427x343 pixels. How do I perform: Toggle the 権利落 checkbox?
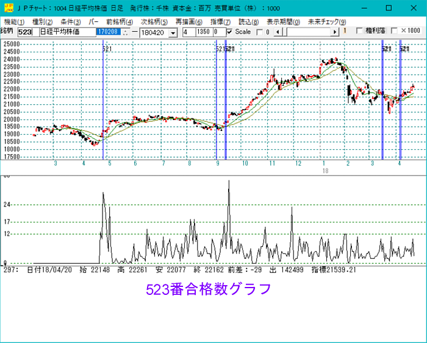pos(359,31)
